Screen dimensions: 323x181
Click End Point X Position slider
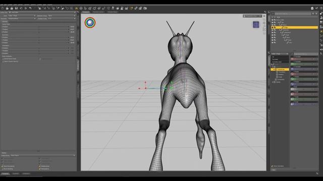pos(39,37)
